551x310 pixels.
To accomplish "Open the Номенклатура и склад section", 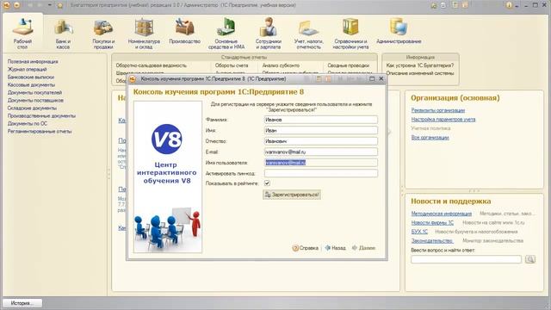I will [x=144, y=34].
